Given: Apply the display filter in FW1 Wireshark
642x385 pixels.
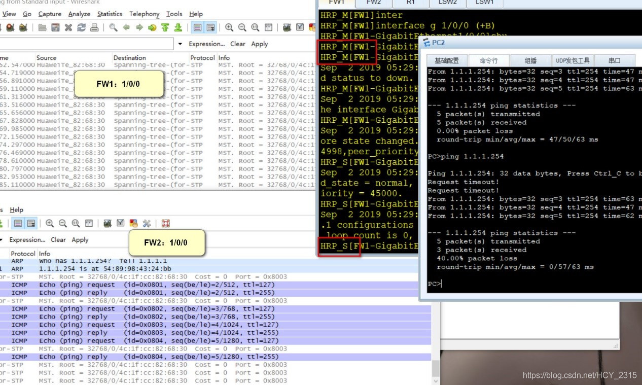Looking at the screenshot, I should click(x=260, y=44).
